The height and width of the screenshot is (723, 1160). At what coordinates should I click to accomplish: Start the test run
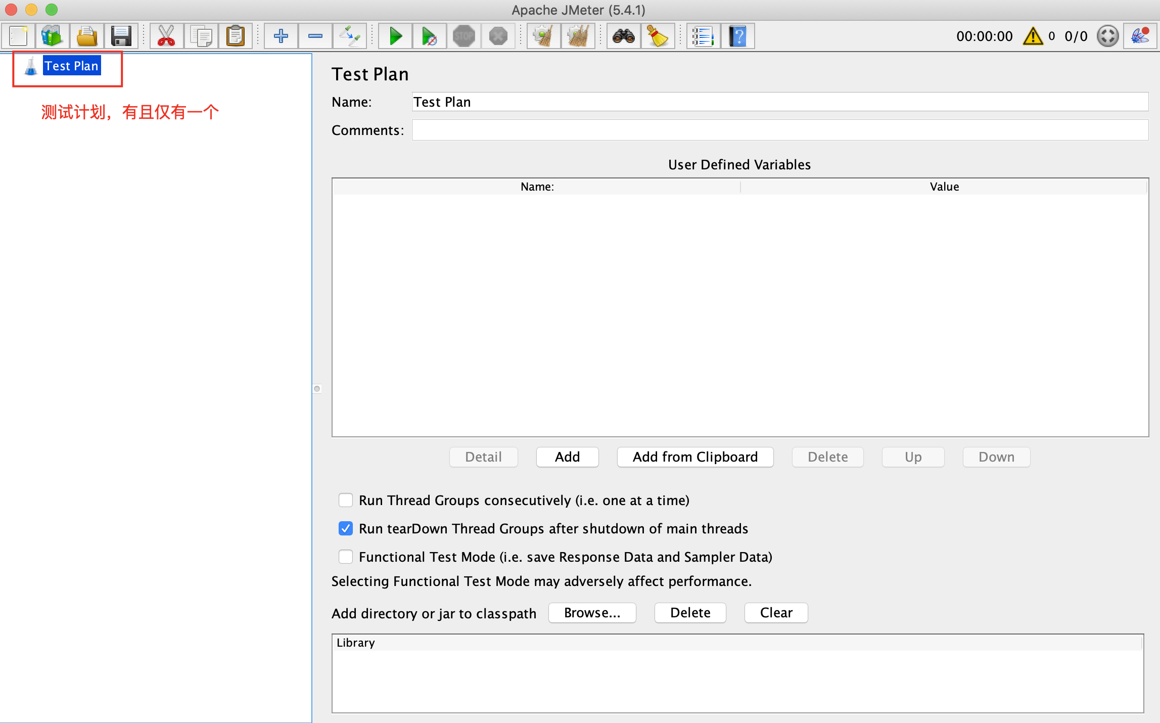click(395, 36)
